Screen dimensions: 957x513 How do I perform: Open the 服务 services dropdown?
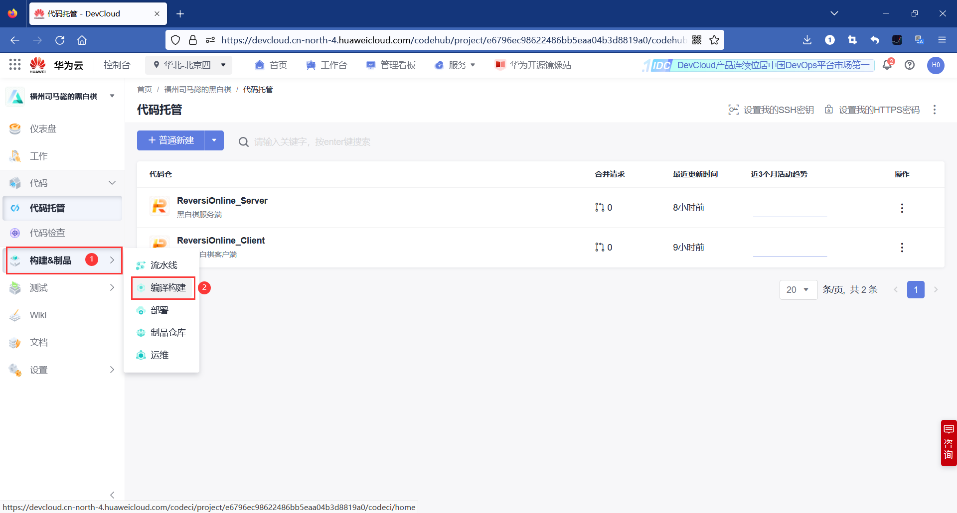pyautogui.click(x=455, y=65)
